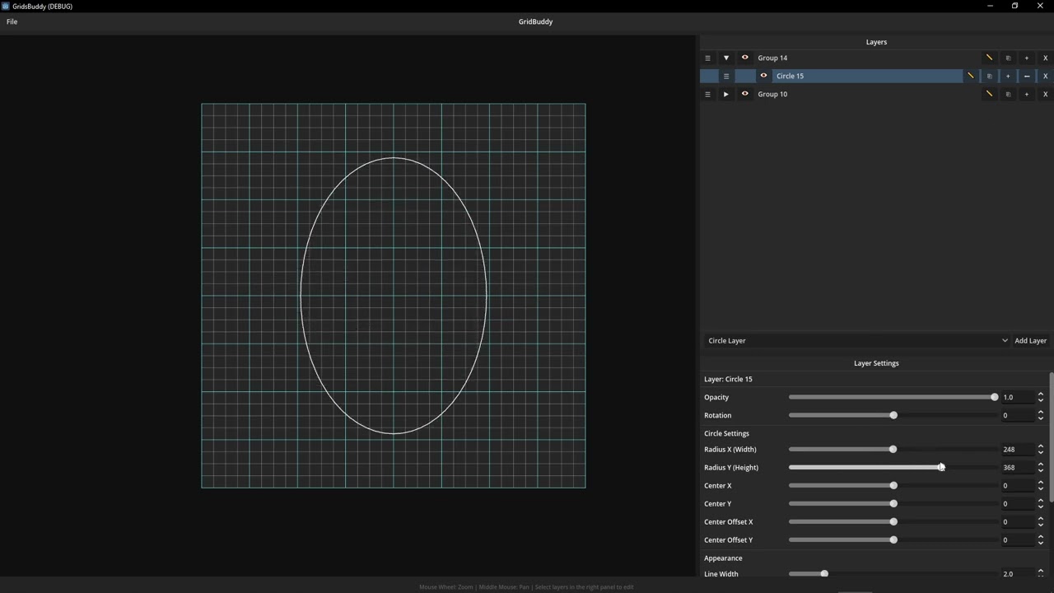Click the Opacity stepper arrows
This screenshot has width=1054, height=593.
(x=1041, y=397)
